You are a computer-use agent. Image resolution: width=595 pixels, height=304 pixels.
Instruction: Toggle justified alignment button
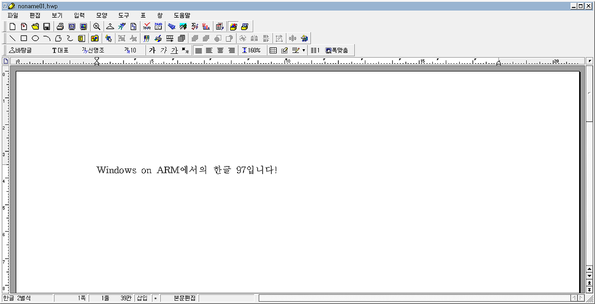click(198, 50)
